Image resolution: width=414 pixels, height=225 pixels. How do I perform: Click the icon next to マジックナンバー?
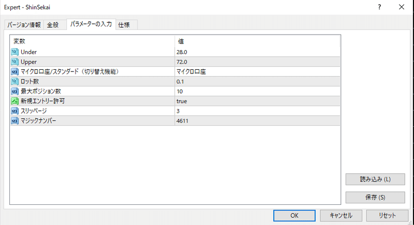[x=15, y=121]
